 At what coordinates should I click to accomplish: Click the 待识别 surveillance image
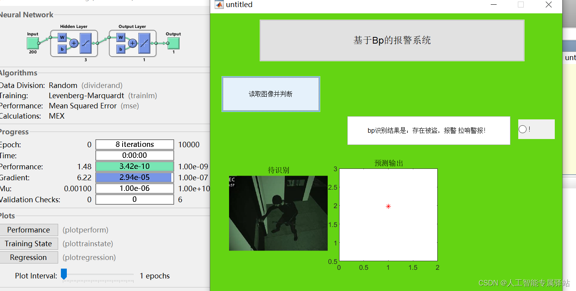click(x=278, y=213)
